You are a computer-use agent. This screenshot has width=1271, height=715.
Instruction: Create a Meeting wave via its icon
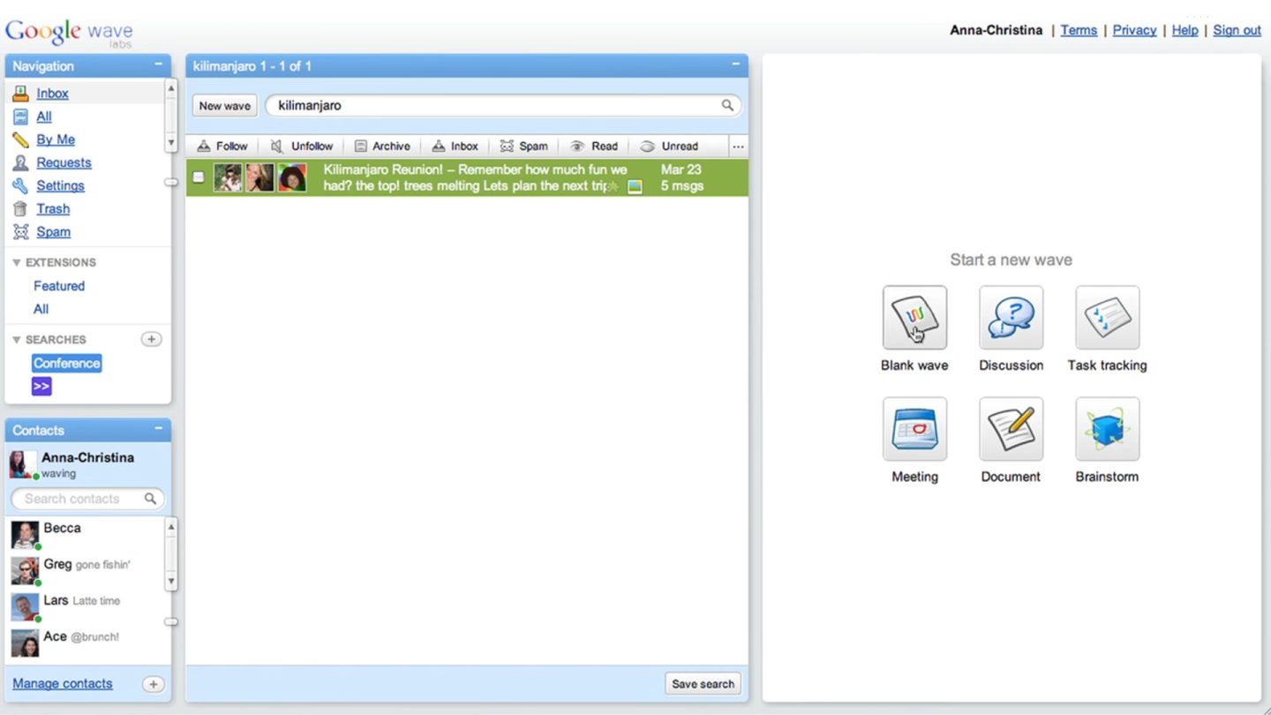(914, 429)
